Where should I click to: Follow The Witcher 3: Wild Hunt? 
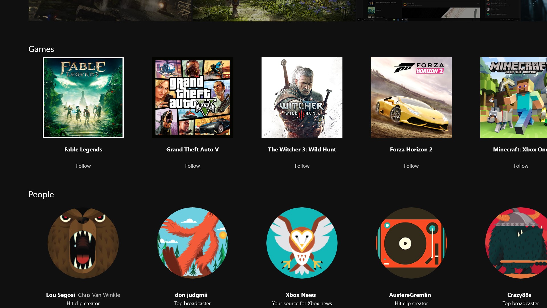point(302,166)
